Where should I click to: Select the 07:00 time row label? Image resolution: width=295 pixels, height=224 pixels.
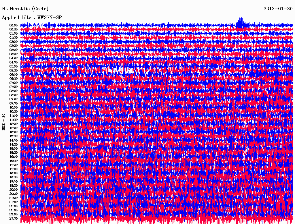coord(14,83)
